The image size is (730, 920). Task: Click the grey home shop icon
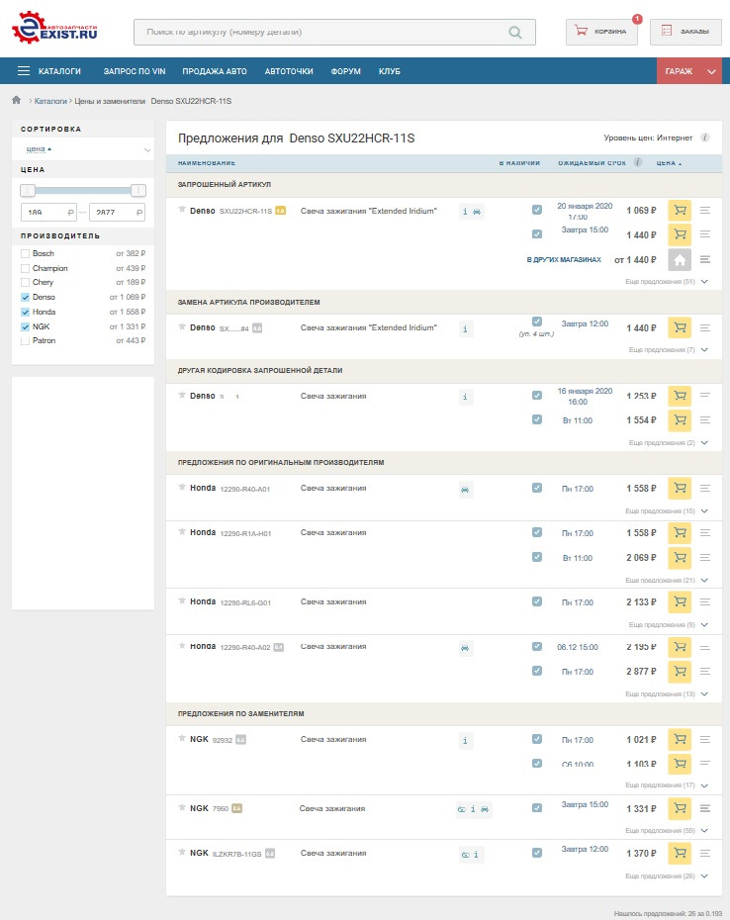[680, 260]
